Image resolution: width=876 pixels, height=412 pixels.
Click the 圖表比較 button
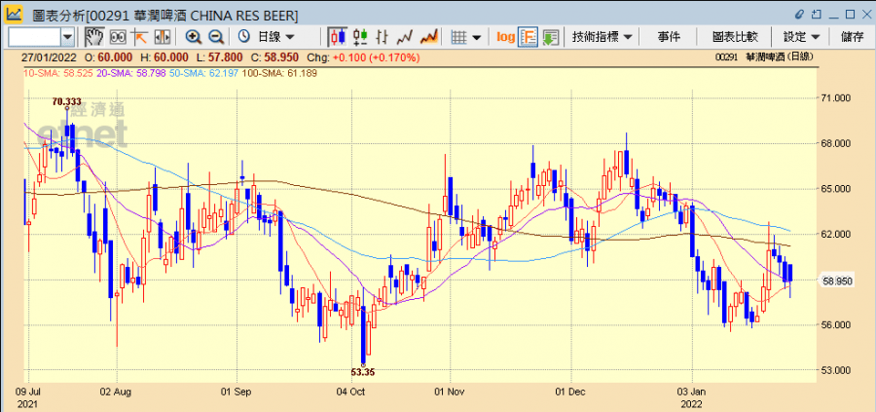(x=734, y=37)
